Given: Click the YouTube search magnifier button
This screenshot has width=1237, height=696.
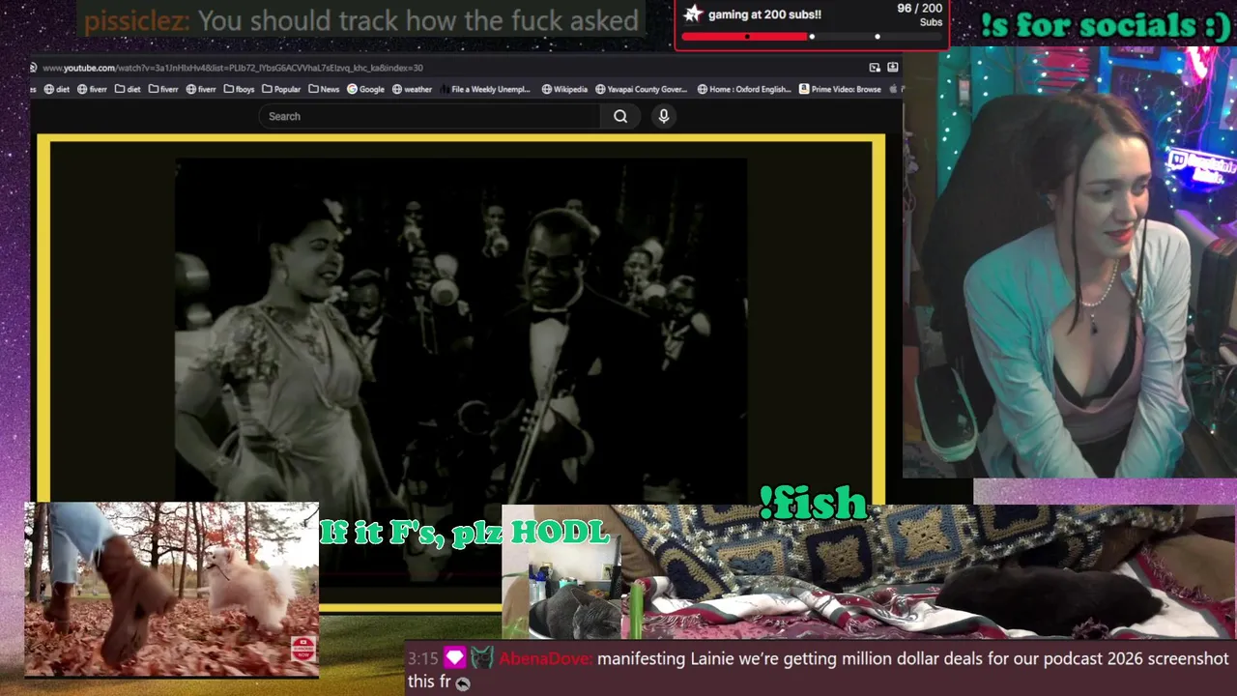Looking at the screenshot, I should point(620,116).
